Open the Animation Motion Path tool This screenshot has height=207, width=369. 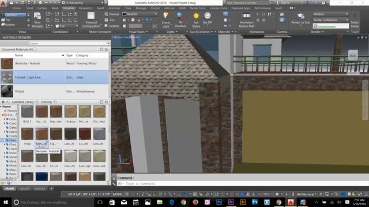(x=246, y=20)
